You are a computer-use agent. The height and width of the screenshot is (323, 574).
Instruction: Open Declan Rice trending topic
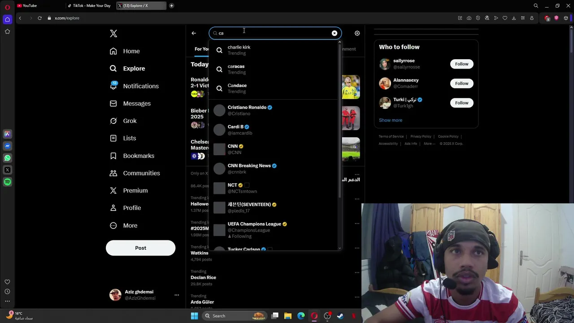203,278
